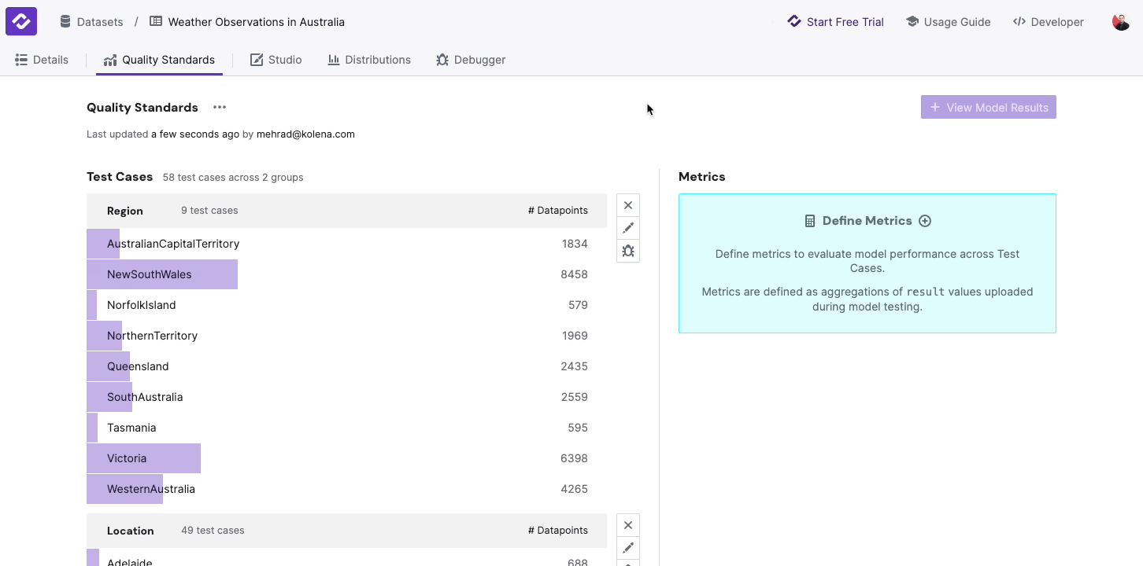
Task: Edit the Location group with pencil icon
Action: (x=627, y=548)
